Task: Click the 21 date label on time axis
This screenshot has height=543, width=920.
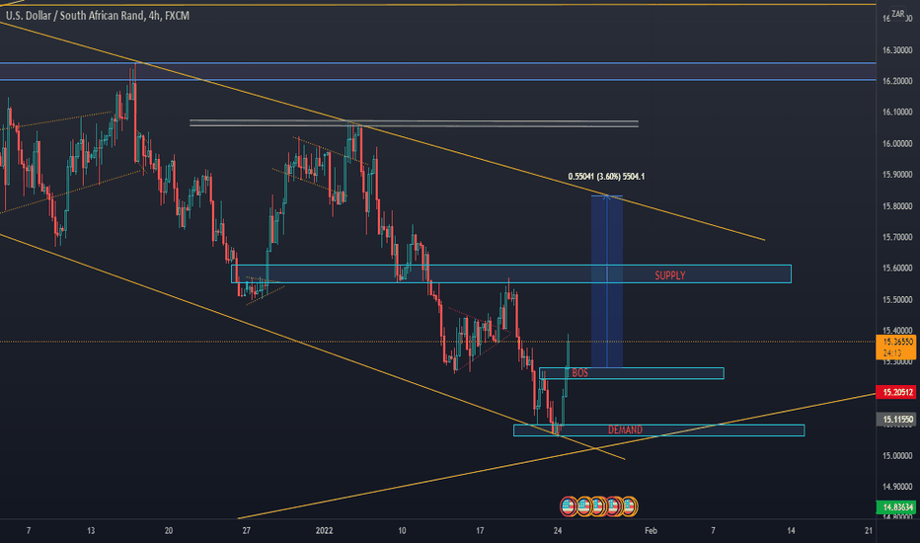Action: point(869,531)
